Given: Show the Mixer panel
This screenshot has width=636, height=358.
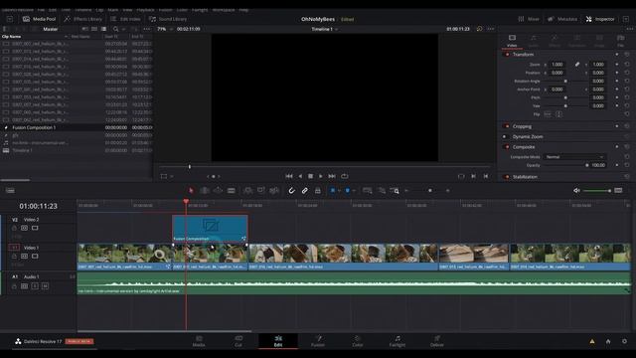Looking at the screenshot, I should (x=529, y=19).
